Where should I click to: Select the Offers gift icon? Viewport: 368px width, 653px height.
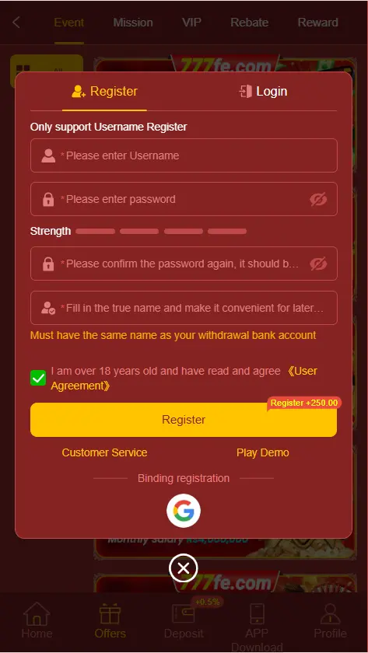[x=110, y=613]
